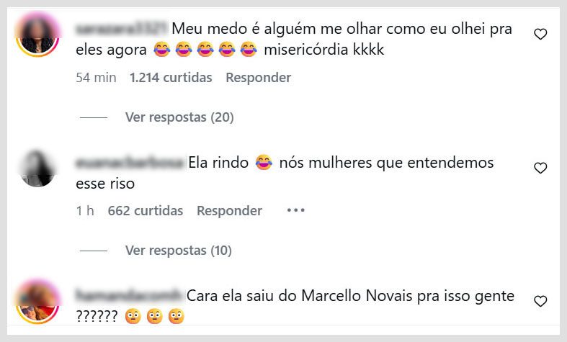The height and width of the screenshot is (342, 567).
Task: Expand 'Ver respostas (20)' replies
Action: (x=179, y=117)
